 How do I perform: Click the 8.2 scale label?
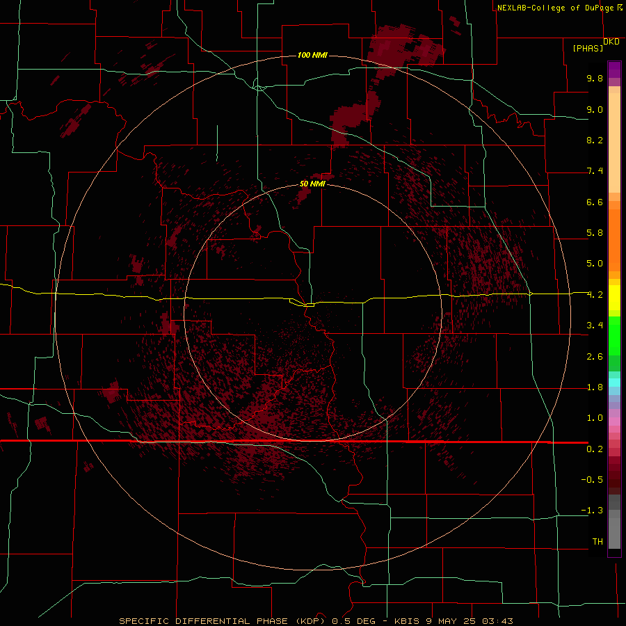pos(595,140)
